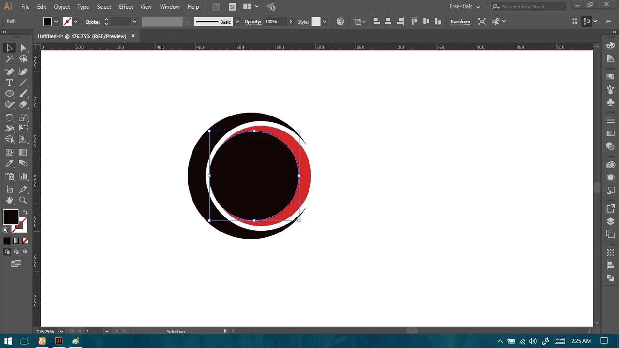Select the Selection tool arrow
Image resolution: width=619 pixels, height=348 pixels.
tap(9, 48)
